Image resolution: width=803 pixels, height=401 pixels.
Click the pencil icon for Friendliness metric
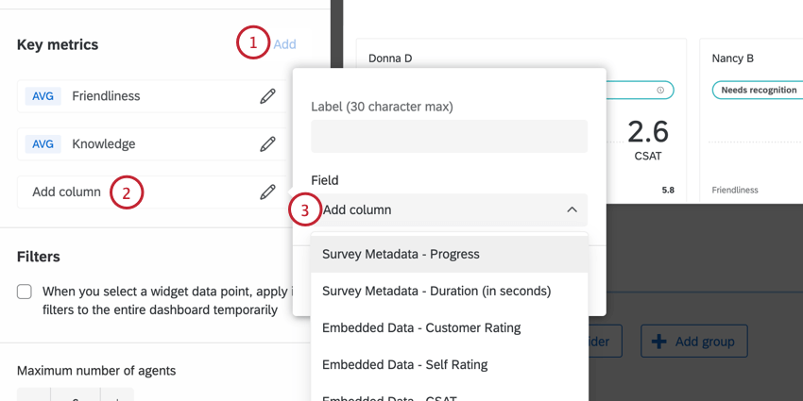[x=268, y=96]
